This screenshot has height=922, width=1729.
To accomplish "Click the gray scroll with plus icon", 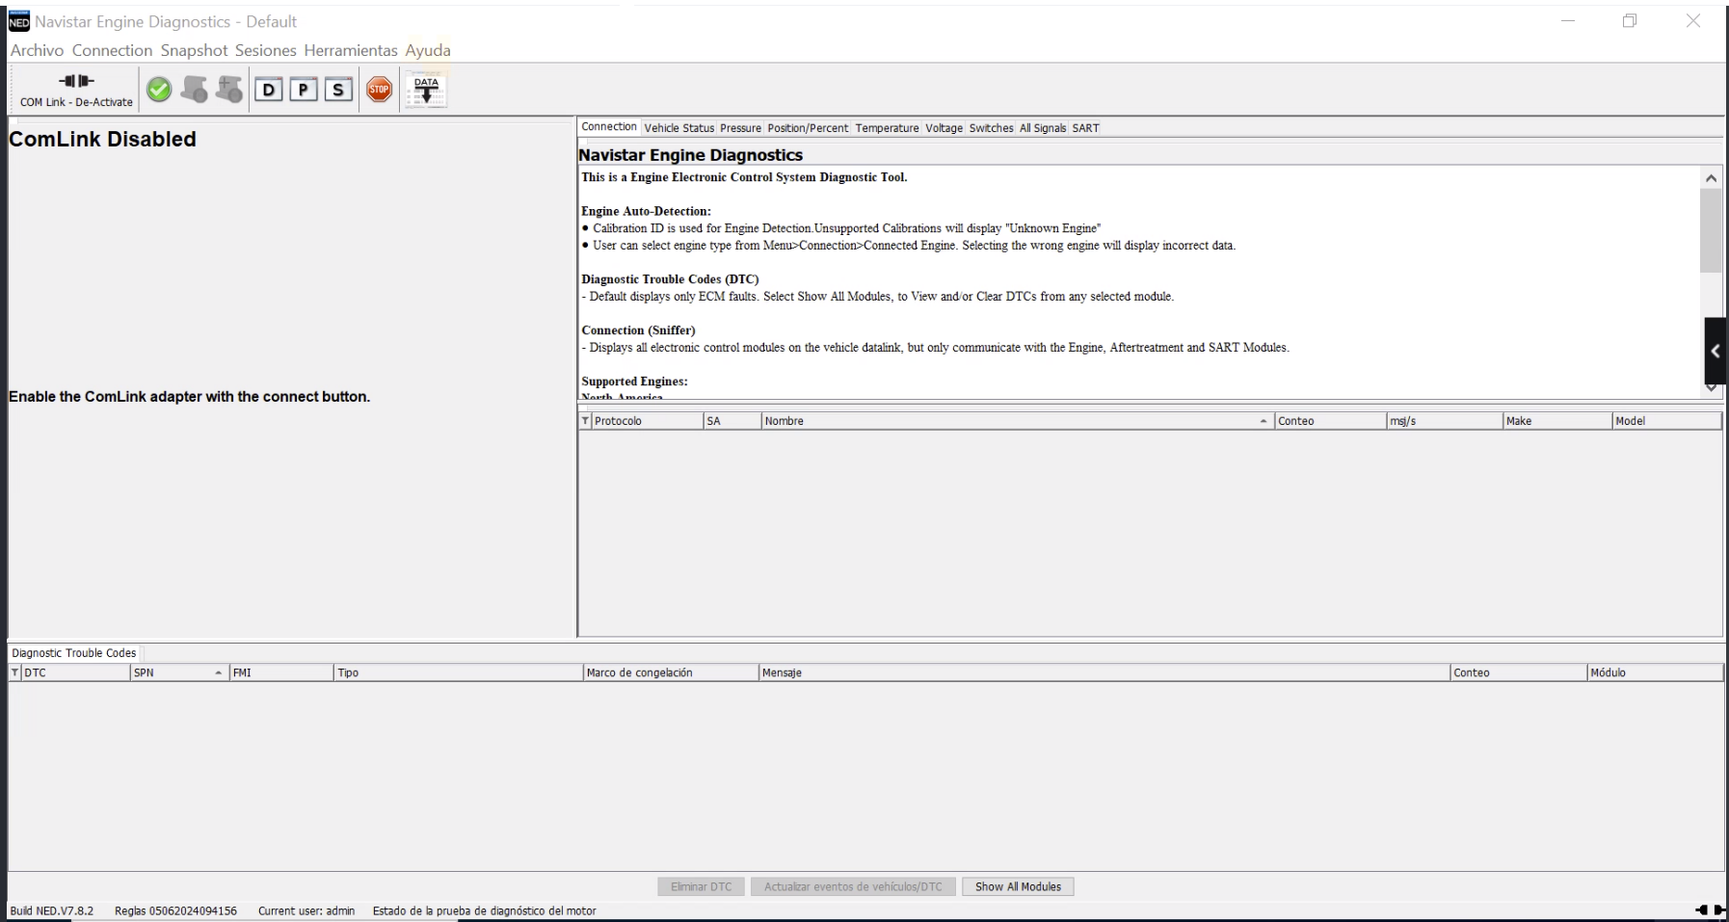I will (229, 90).
